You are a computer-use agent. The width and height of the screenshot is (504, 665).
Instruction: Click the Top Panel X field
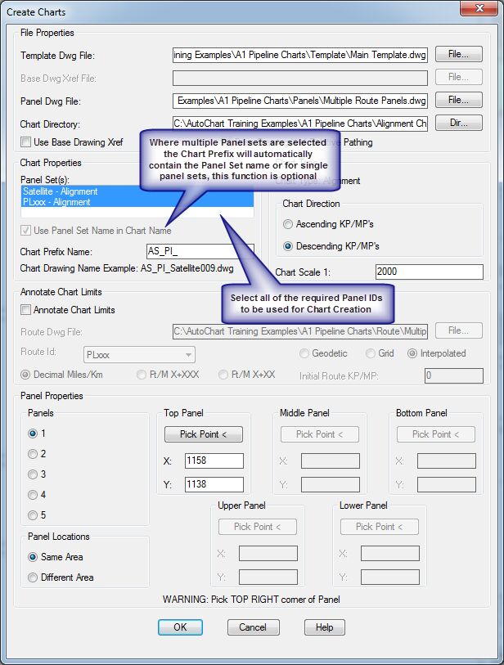coord(214,461)
